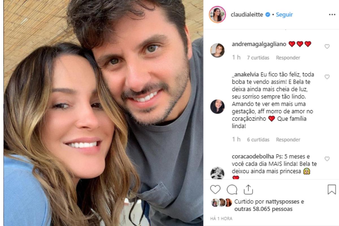Share the post via arrow icon
The image size is (339, 226).
pos(248,189)
